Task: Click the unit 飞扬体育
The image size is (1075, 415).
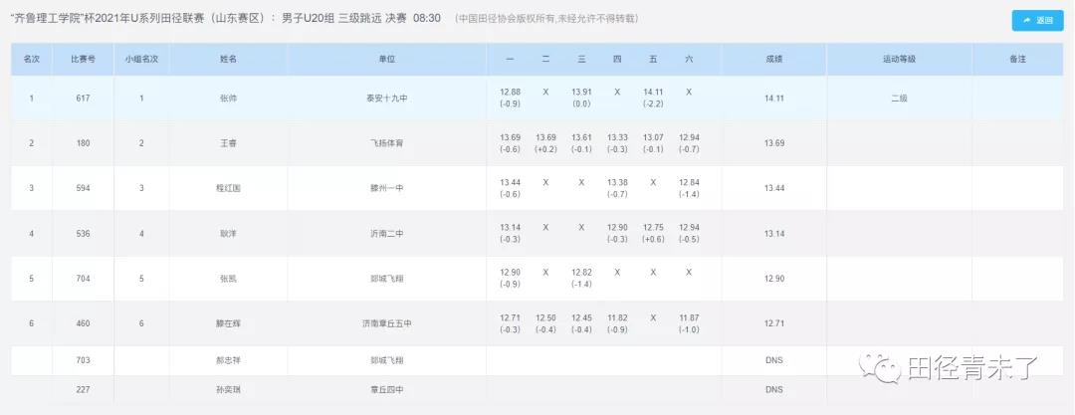Action: pos(386,143)
